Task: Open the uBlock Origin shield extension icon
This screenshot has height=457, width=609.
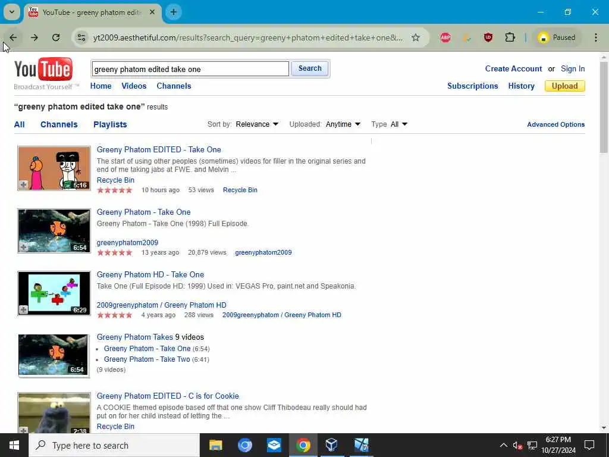Action: [488, 37]
